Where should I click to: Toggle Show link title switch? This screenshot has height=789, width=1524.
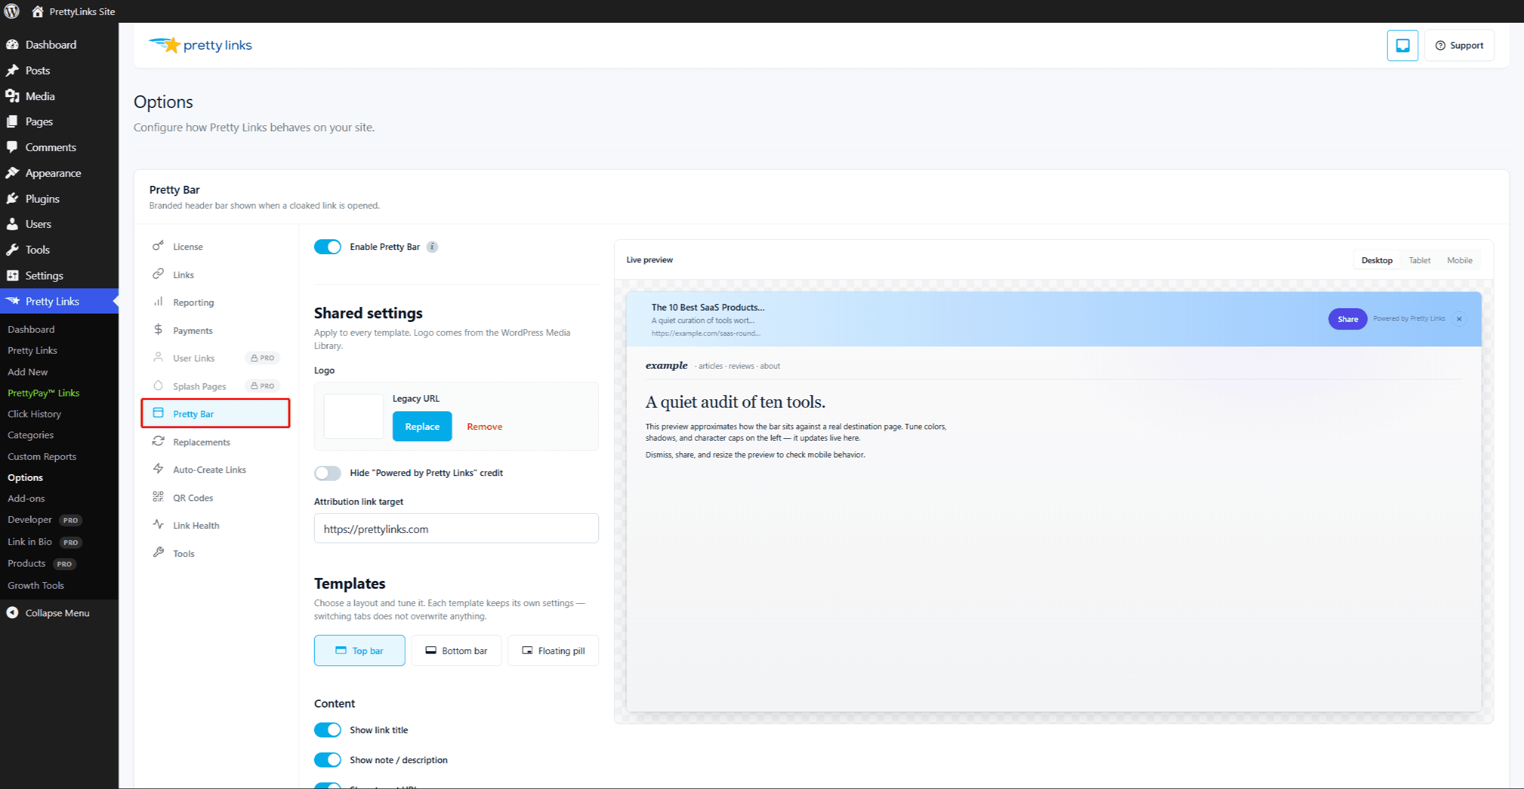click(327, 730)
